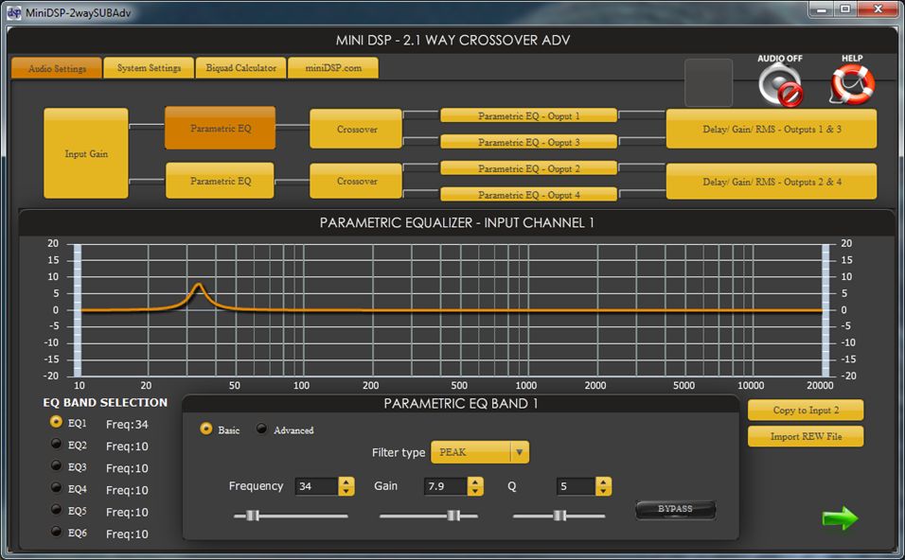The width and height of the screenshot is (905, 560).
Task: Click Copy to Input 2 button
Action: tap(806, 410)
